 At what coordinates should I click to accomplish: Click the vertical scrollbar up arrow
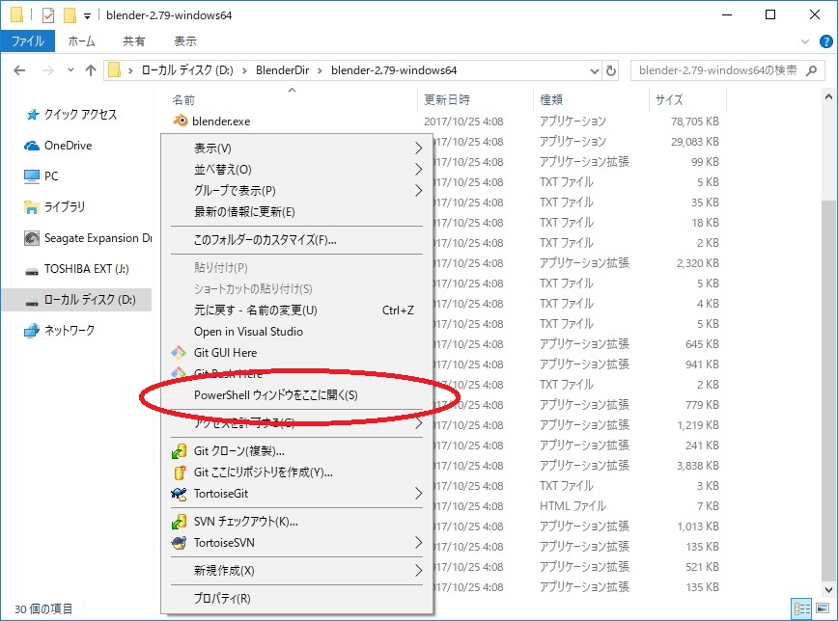828,96
